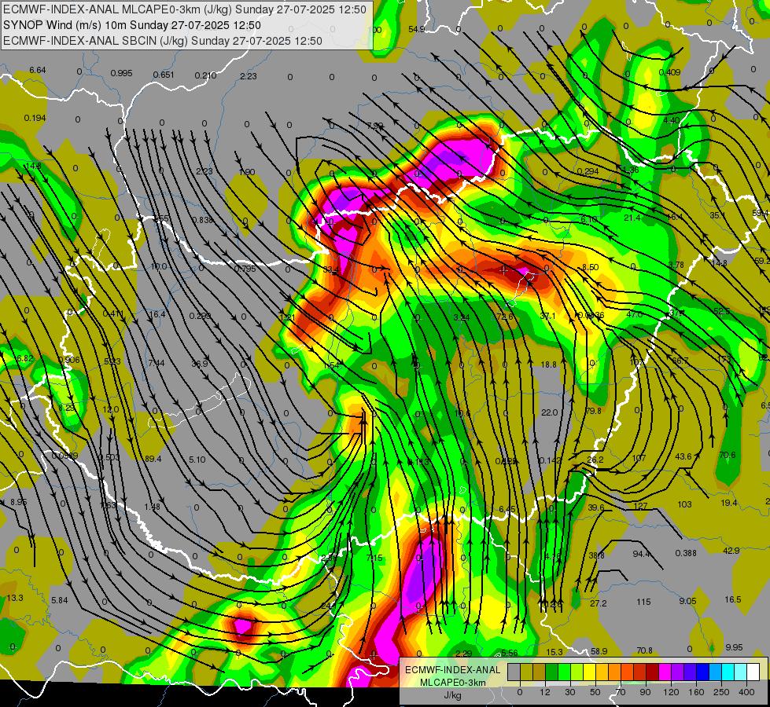Click the map value 33.4

coord(331,269)
